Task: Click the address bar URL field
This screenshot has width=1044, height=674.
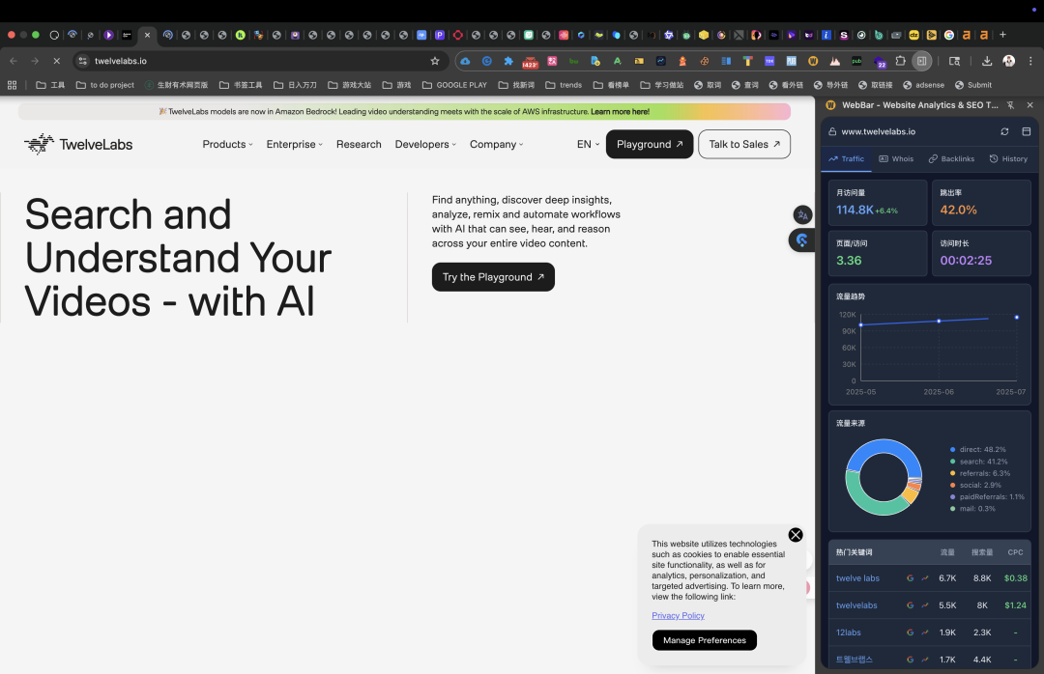Action: 260,61
